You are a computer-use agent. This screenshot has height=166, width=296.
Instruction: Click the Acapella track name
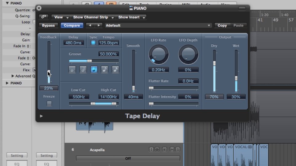click(97, 150)
